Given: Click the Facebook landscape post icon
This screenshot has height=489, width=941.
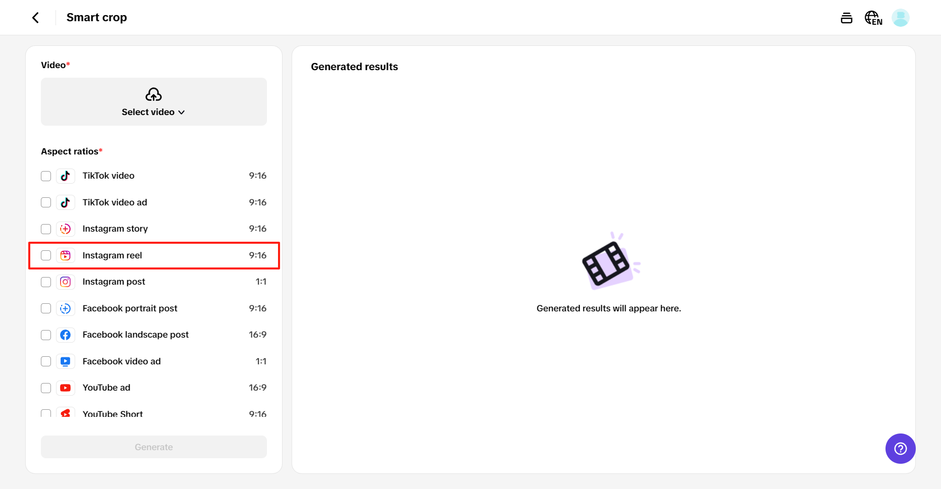Looking at the screenshot, I should click(66, 335).
